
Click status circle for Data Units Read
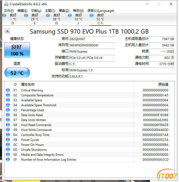point(8,115)
